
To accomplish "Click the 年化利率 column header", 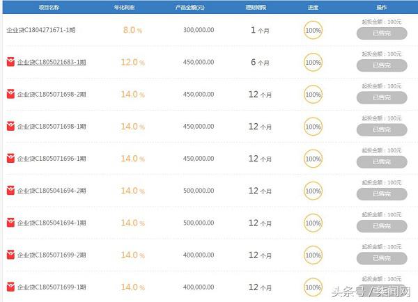I will (124, 8).
